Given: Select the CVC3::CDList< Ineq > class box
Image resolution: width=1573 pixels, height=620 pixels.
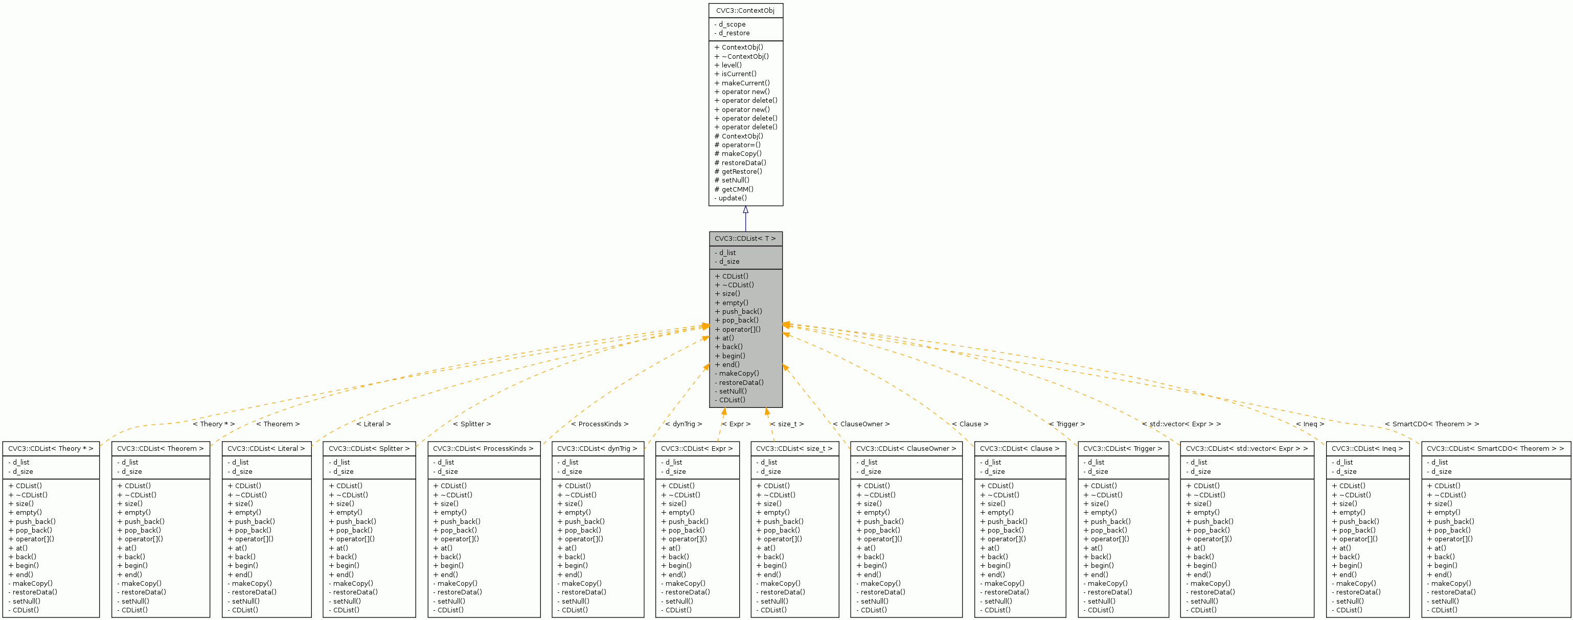Looking at the screenshot, I should pos(1368,448).
